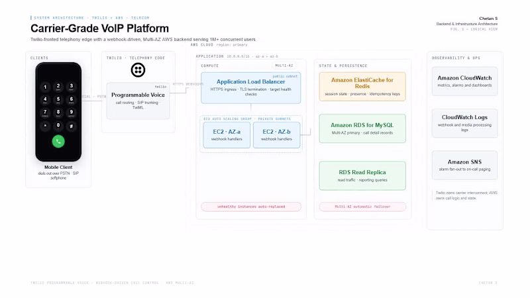This screenshot has height=298, width=530.
Task: Click the 'COMPUTE' section heading
Action: coord(209,66)
